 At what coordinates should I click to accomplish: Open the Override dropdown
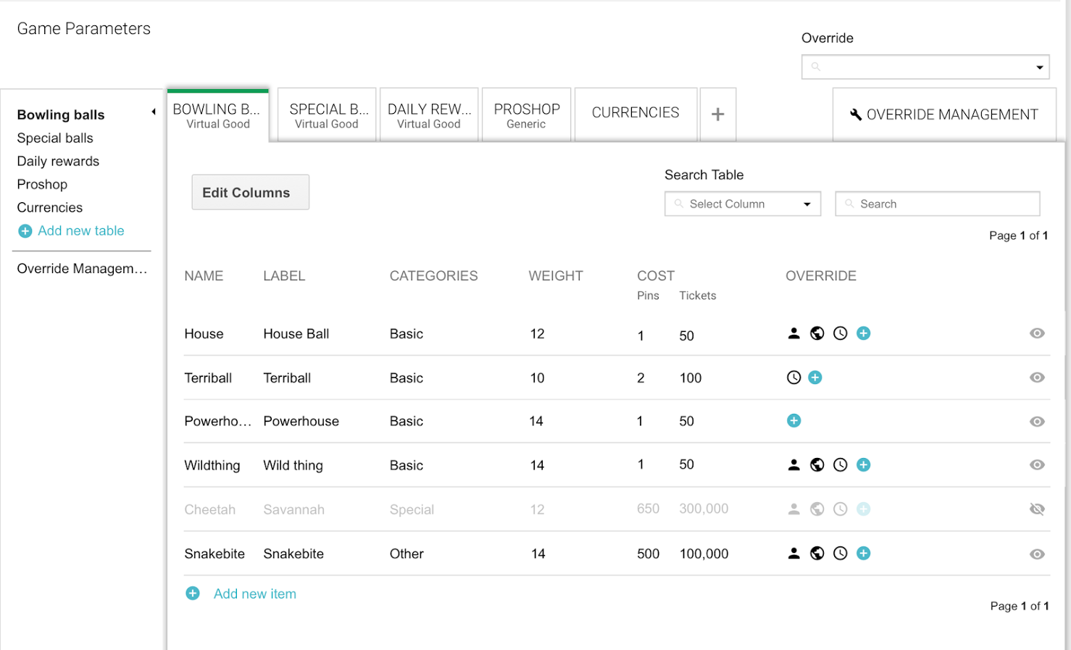click(x=925, y=67)
